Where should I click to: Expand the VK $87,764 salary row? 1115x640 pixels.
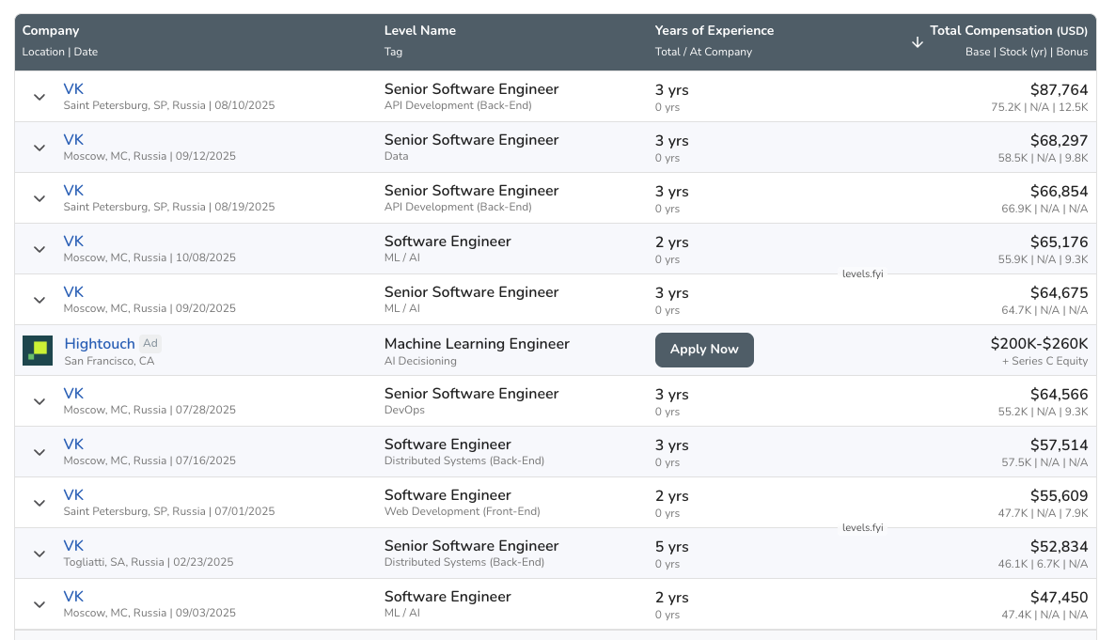pyautogui.click(x=39, y=97)
